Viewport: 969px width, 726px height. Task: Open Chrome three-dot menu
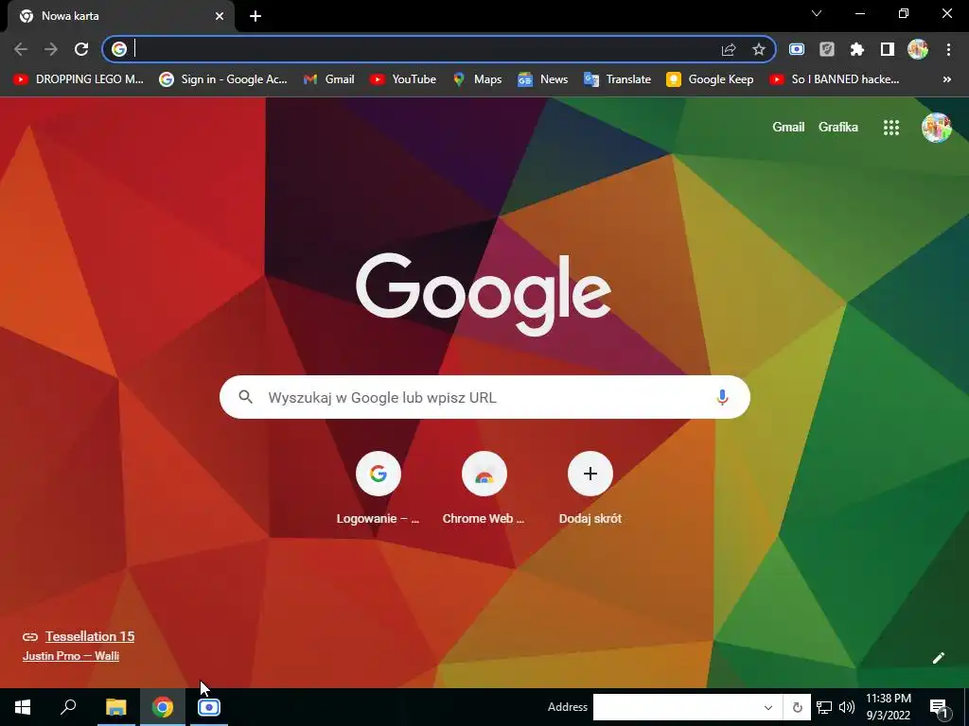pyautogui.click(x=948, y=49)
